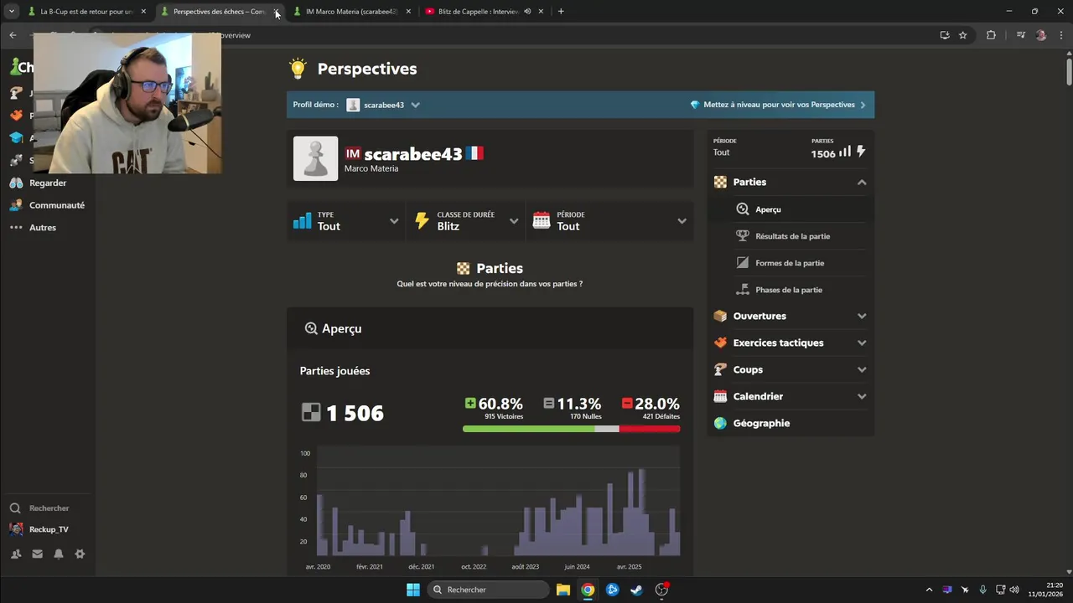Click the Exercices tactiques puzzle icon
The width and height of the screenshot is (1073, 603).
click(x=720, y=343)
